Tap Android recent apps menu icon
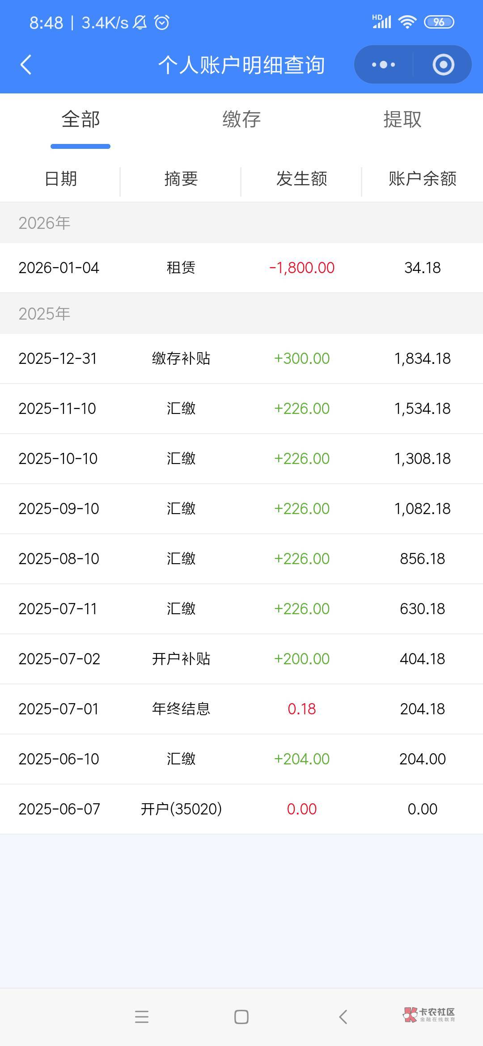Image resolution: width=483 pixels, height=1046 pixels. 142,1017
